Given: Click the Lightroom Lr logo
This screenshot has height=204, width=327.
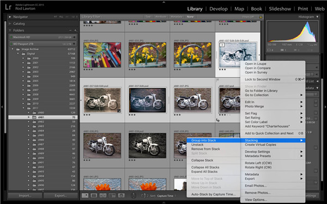Looking at the screenshot, I should pos(8,7).
